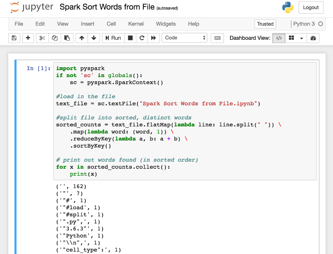Image resolution: width=333 pixels, height=254 pixels.
Task: Click the sc.textFile line in the code
Action: [x=158, y=104]
